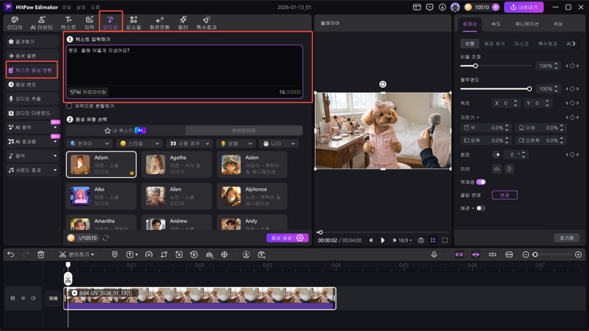Click the trash delete icon in timeline toolbar
Viewport: 589px width, 331px height.
coord(41,255)
